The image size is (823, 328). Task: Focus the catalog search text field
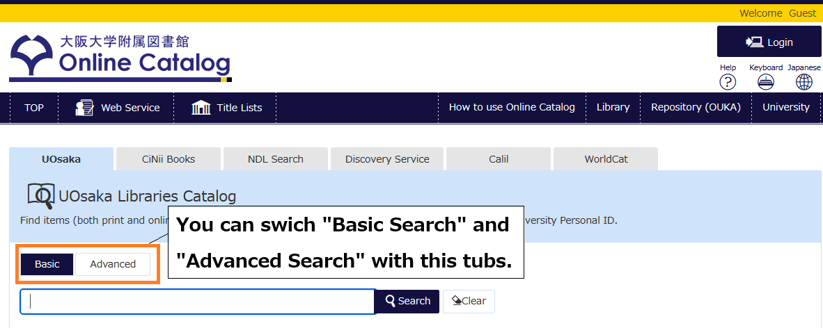point(198,302)
